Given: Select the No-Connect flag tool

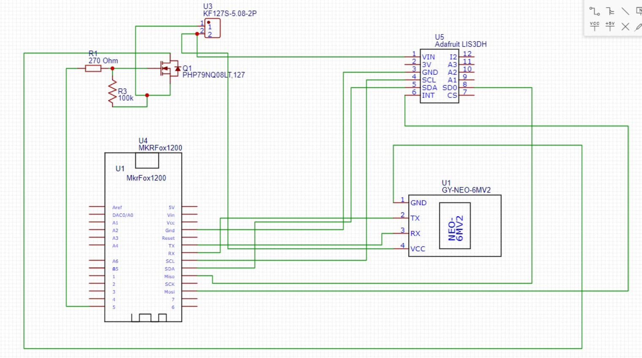Looking at the screenshot, I should pyautogui.click(x=626, y=26).
